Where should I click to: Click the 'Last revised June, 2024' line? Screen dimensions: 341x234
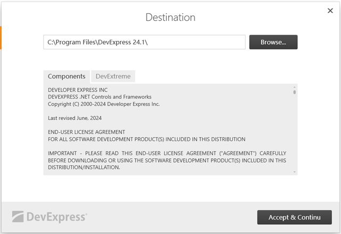tap(75, 118)
